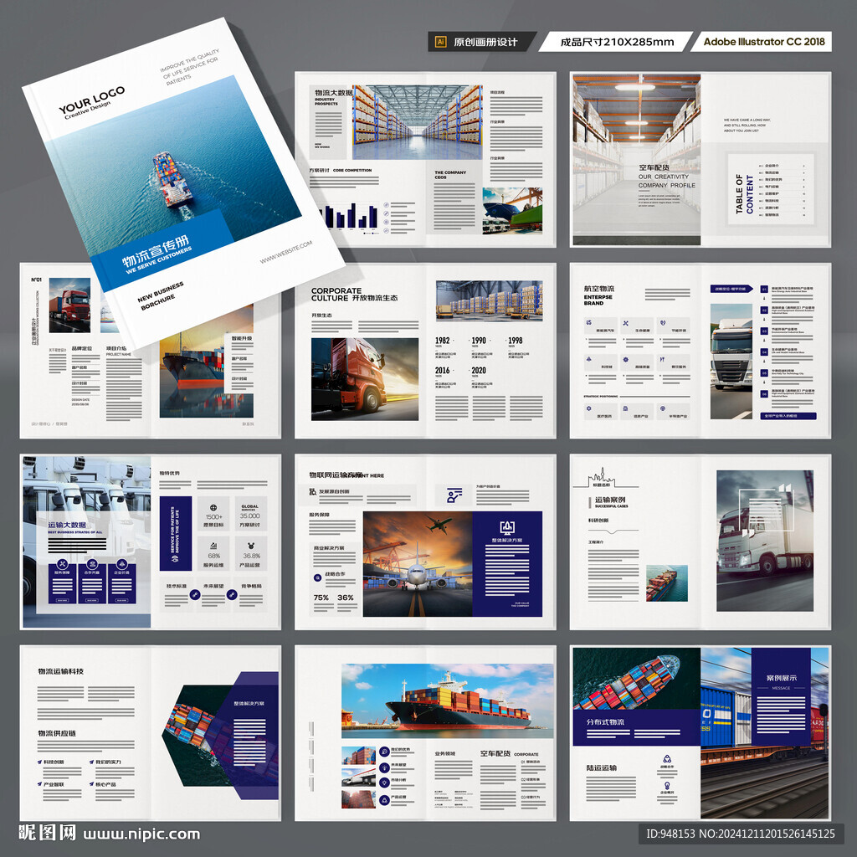Image resolution: width=857 pixels, height=857 pixels.
Task: Click the 1982 timeline year
Action: coord(442,341)
